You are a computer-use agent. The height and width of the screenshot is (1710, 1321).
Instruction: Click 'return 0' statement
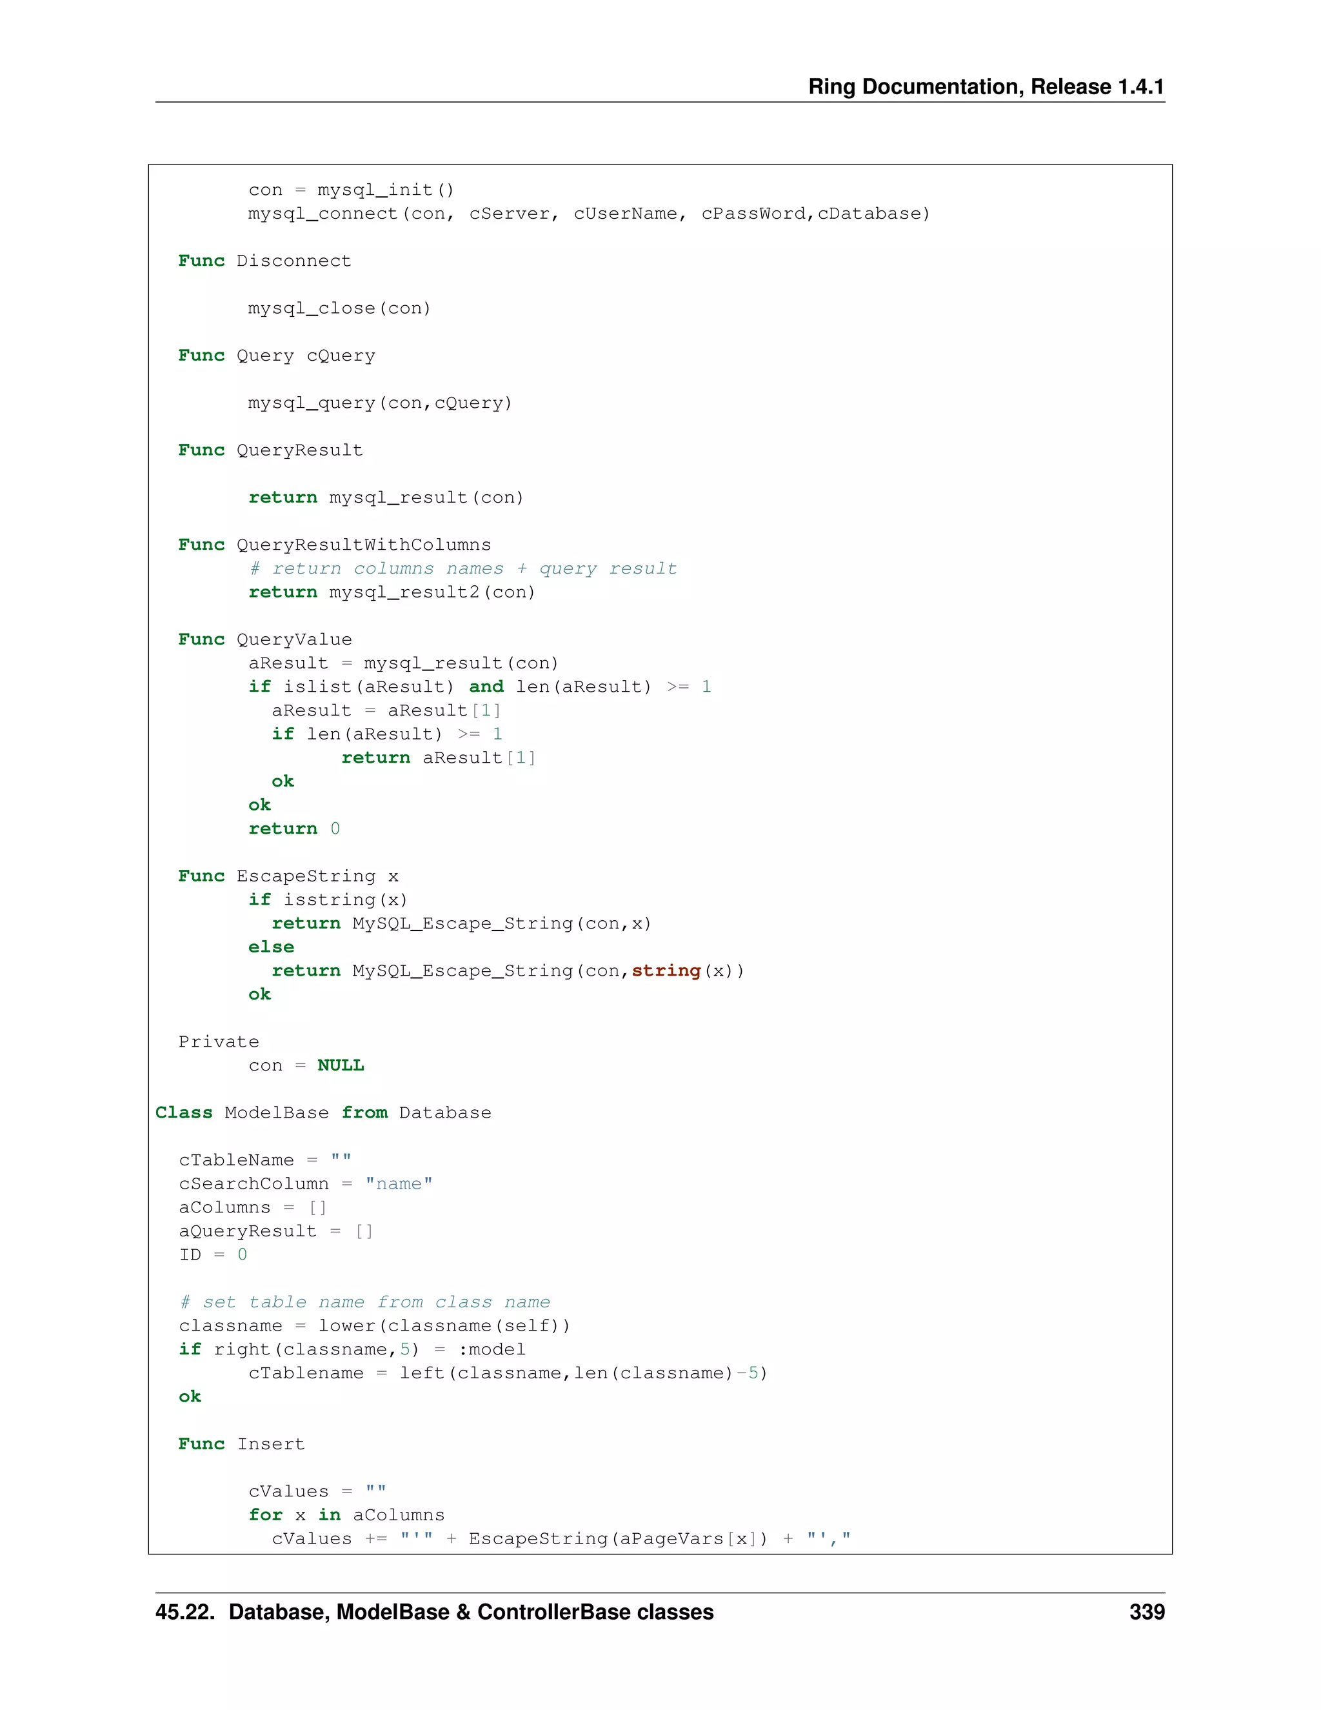294,829
